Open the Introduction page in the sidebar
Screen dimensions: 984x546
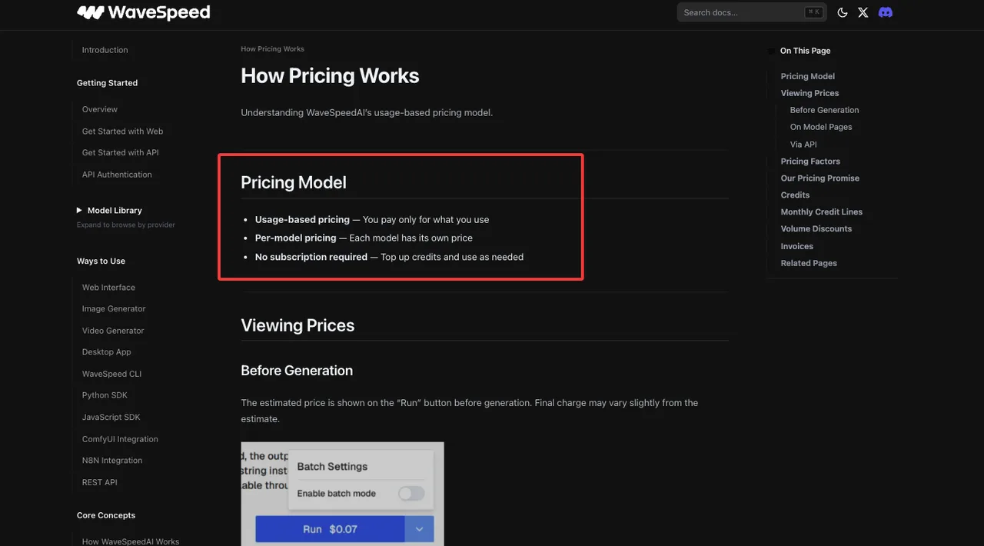pyautogui.click(x=105, y=50)
